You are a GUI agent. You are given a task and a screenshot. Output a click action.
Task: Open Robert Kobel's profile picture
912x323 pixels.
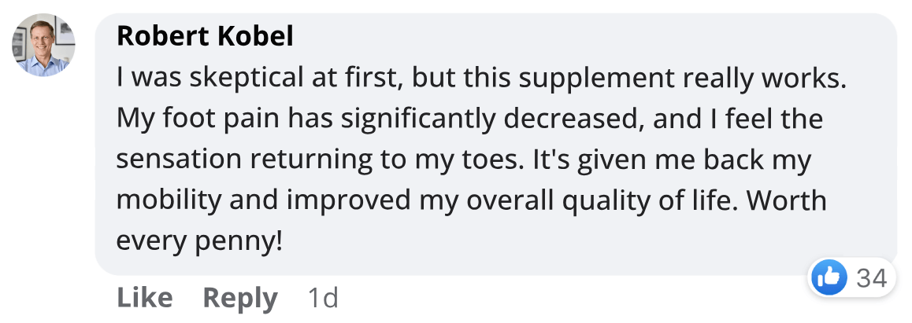(x=43, y=45)
